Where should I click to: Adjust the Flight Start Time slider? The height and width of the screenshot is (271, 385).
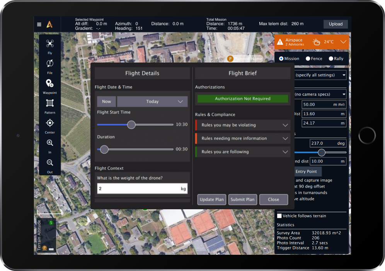click(x=131, y=125)
